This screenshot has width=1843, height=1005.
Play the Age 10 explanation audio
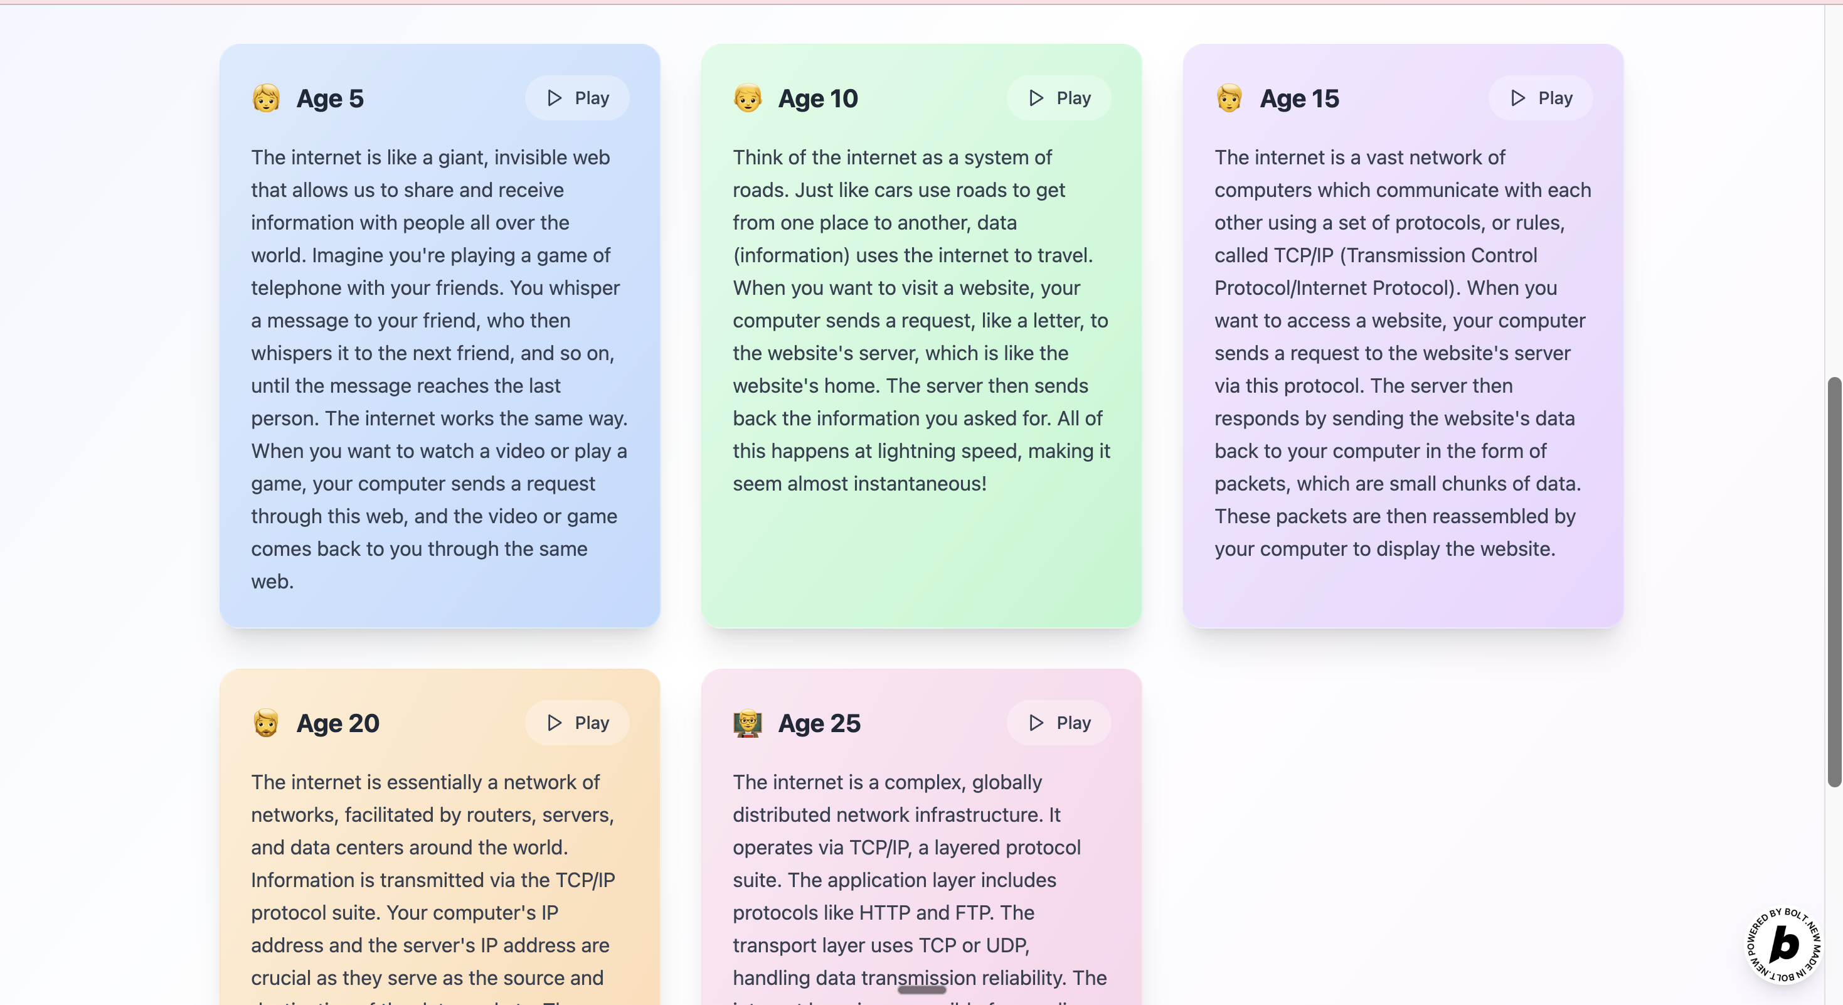(1059, 98)
